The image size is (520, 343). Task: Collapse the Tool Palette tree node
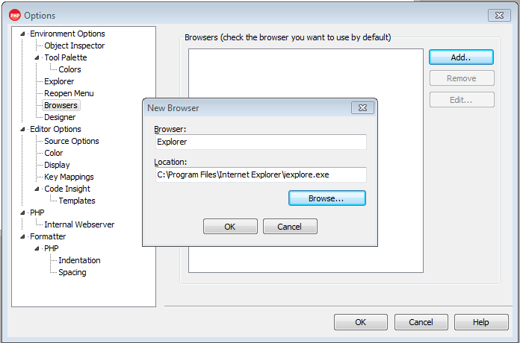coord(37,57)
